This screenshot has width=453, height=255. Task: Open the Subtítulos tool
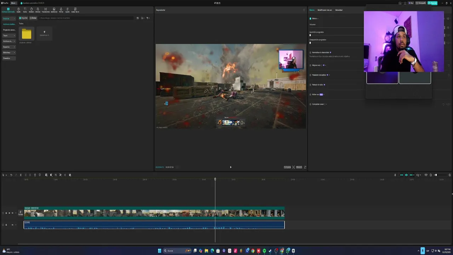54,10
